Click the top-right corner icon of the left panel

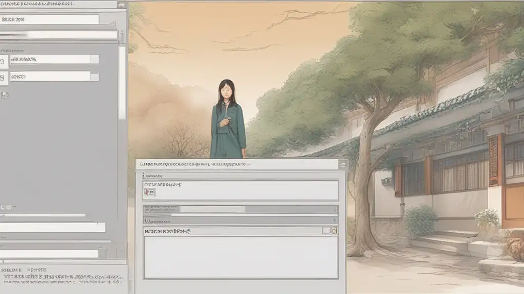[121, 5]
